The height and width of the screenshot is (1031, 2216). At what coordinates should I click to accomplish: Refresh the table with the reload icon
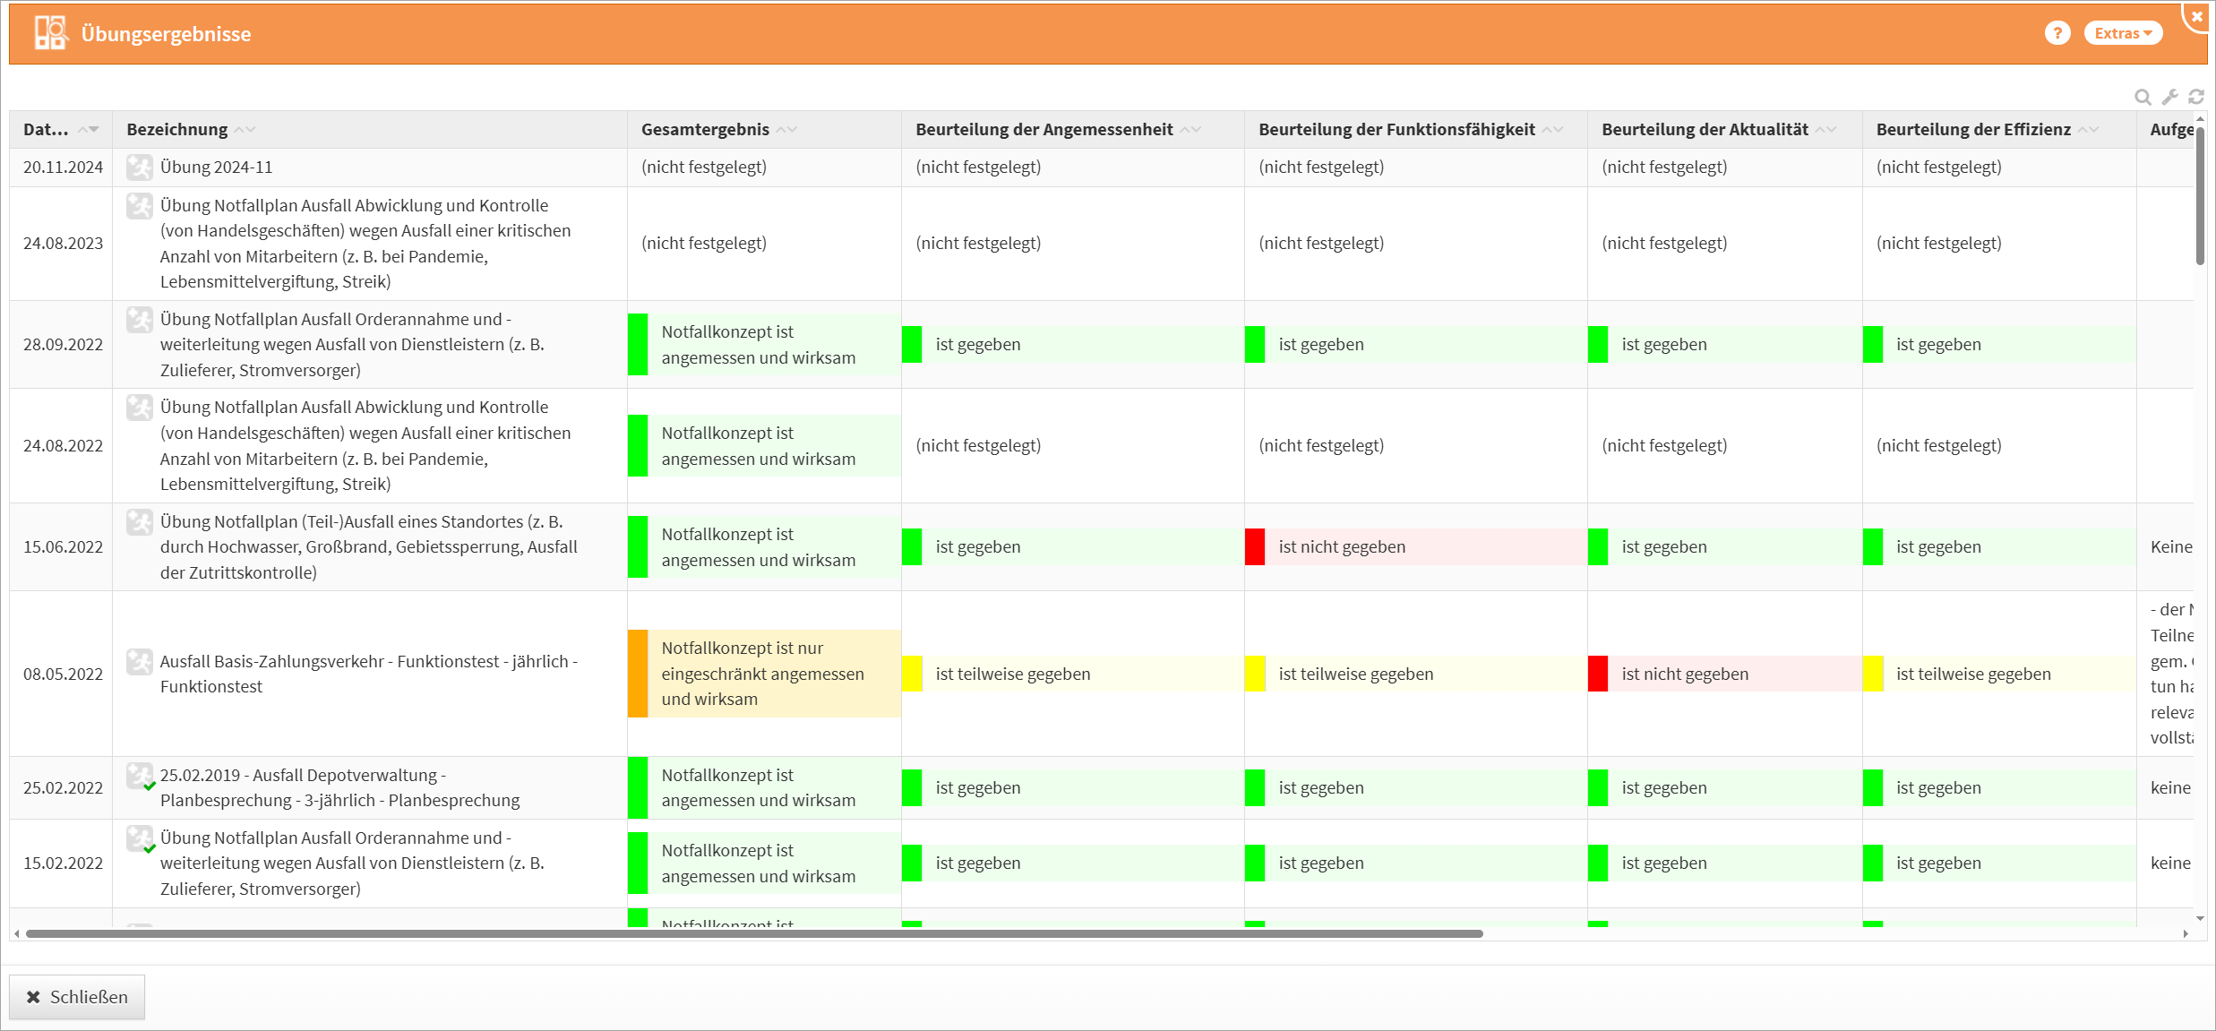click(x=2196, y=97)
